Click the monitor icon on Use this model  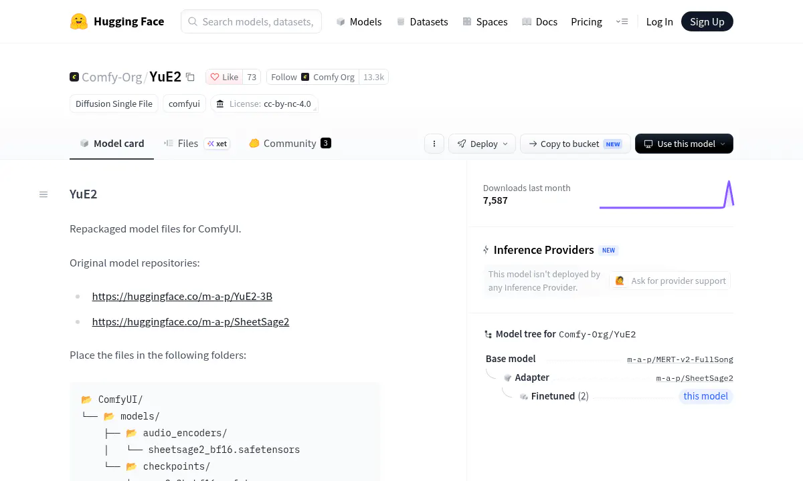[x=648, y=144]
